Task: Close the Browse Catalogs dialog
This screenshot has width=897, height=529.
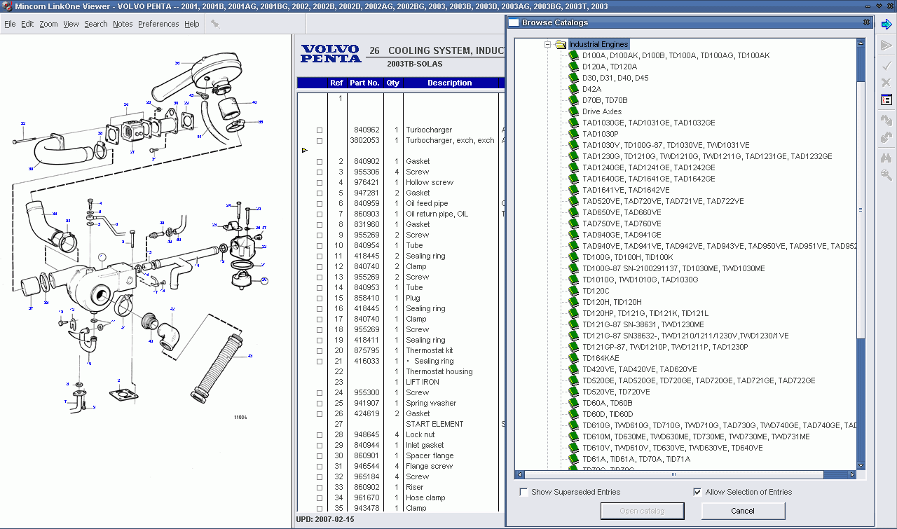Action: point(868,22)
